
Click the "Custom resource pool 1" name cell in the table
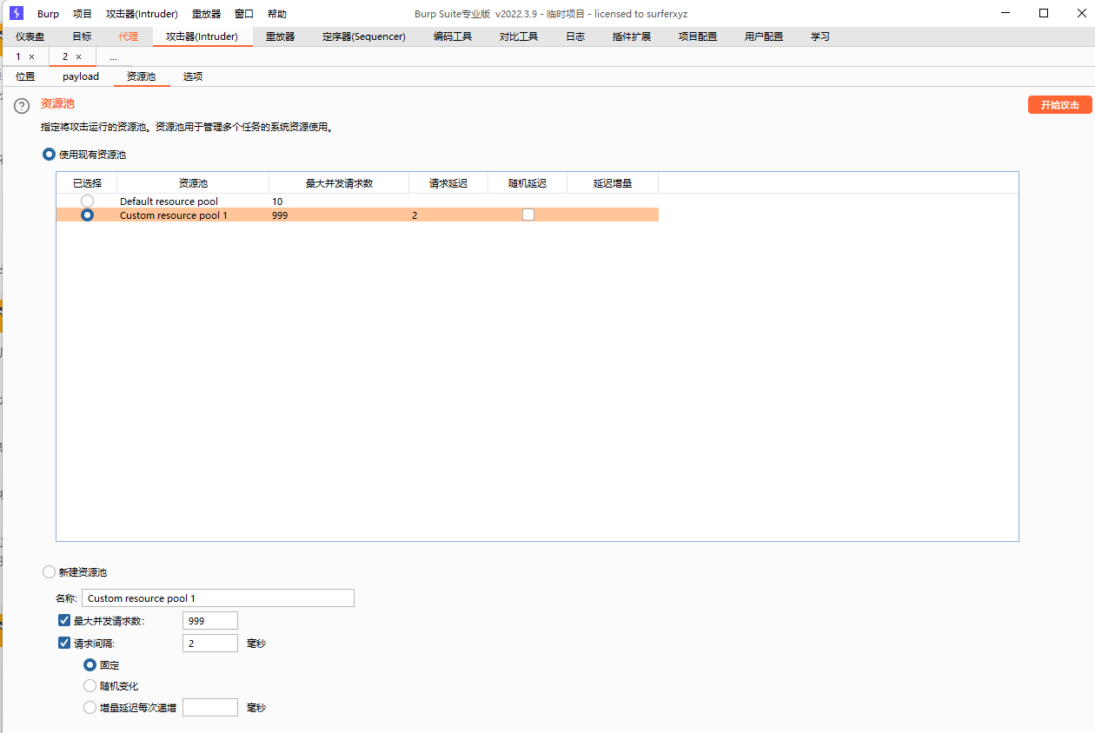193,215
